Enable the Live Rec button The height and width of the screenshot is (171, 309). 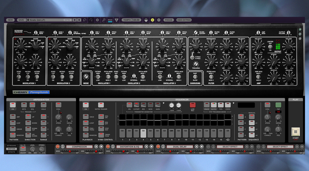[193, 105]
